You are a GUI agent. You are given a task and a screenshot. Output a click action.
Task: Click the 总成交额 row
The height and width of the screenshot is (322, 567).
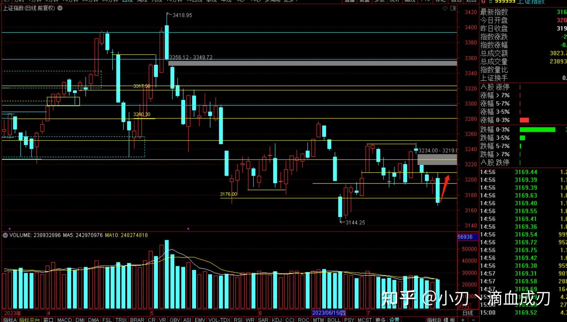[x=523, y=53]
